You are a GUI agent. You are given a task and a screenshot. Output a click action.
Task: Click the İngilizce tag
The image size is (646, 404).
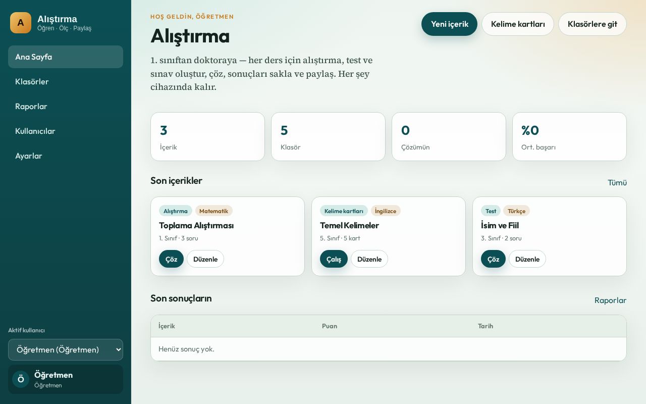point(386,211)
